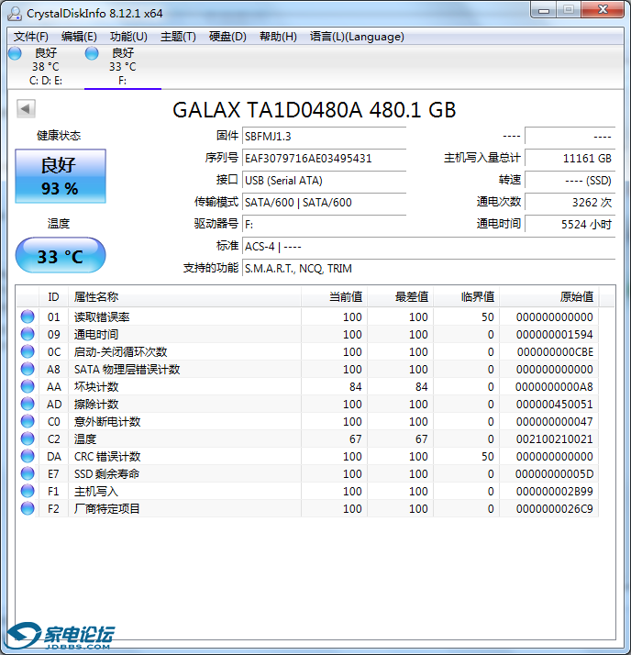The width and height of the screenshot is (631, 655).
Task: Select the attribute name 擦除计数
Action: click(x=96, y=405)
